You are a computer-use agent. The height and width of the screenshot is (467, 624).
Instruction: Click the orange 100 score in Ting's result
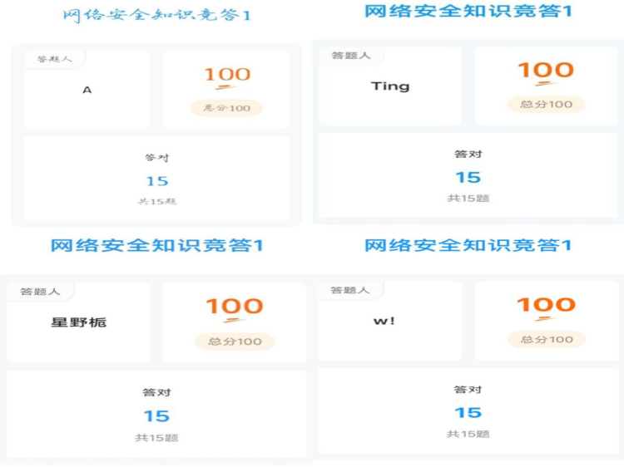click(546, 71)
